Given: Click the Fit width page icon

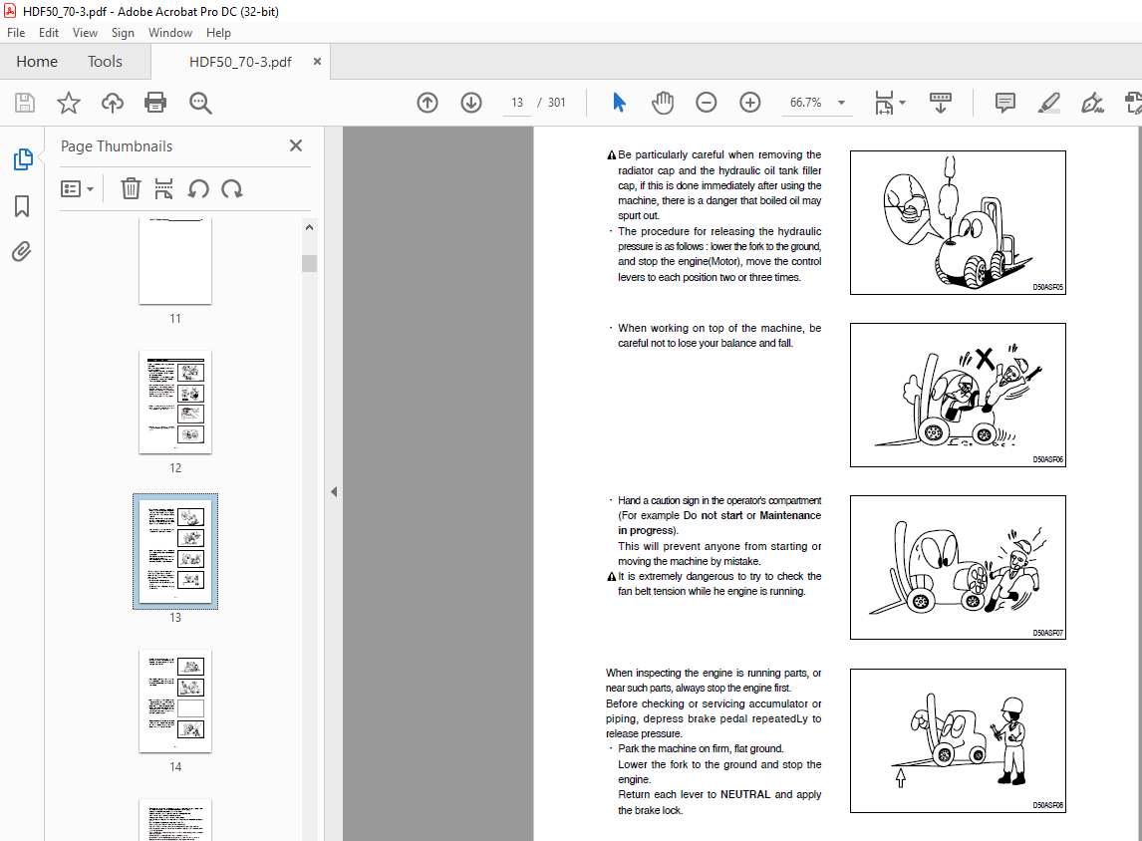Looking at the screenshot, I should click(884, 103).
